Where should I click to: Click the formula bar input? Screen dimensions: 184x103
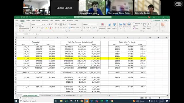[104, 34]
